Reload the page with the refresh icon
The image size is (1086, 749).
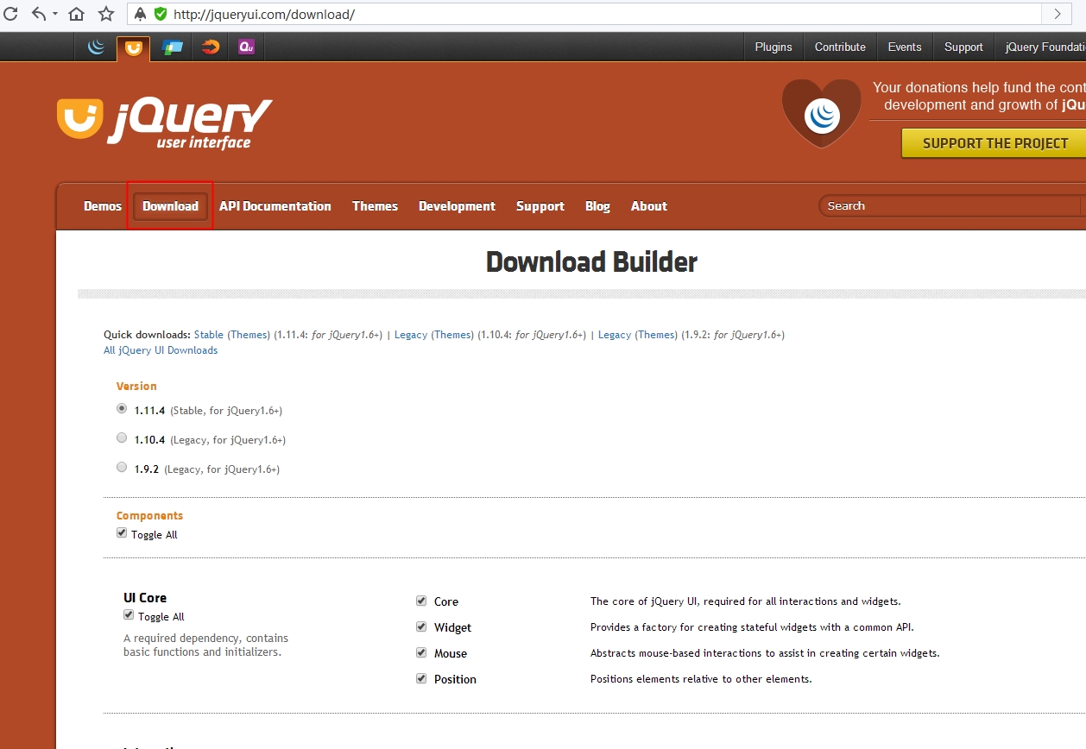(10, 14)
